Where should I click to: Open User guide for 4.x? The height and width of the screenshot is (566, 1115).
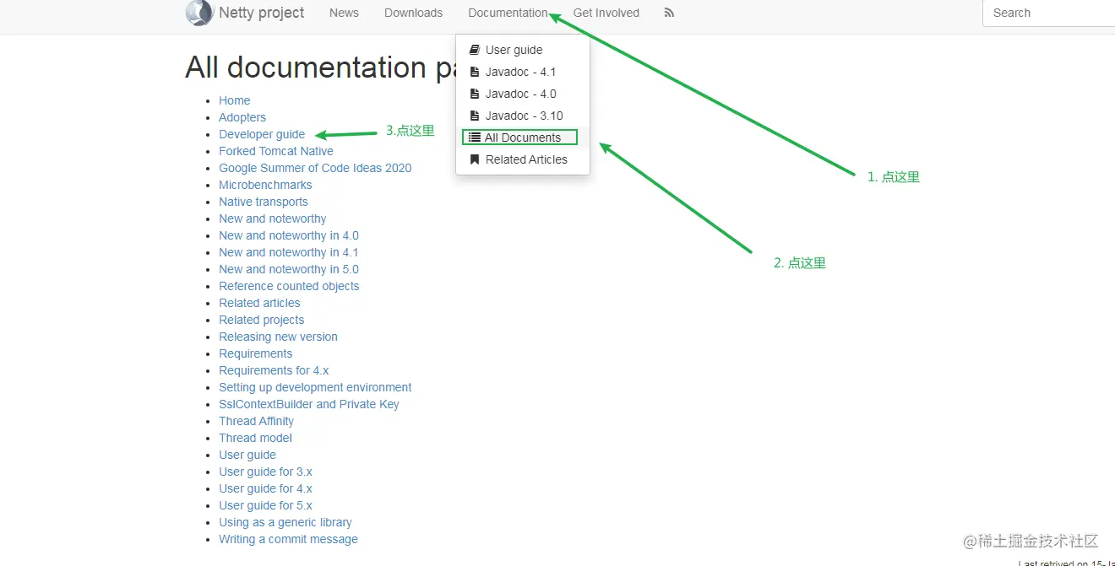(x=265, y=488)
